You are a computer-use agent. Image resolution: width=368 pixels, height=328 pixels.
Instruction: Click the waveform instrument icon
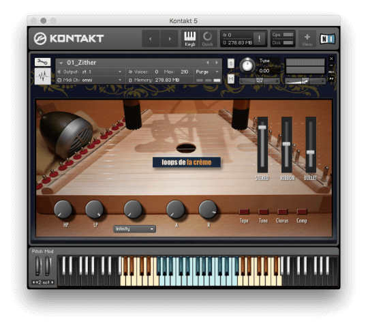[x=42, y=76]
